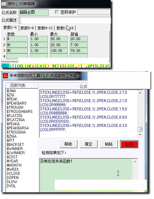The height and width of the screenshot is (199, 154).
Task: Click the maximum value 50.00 field
Action: [59, 39]
